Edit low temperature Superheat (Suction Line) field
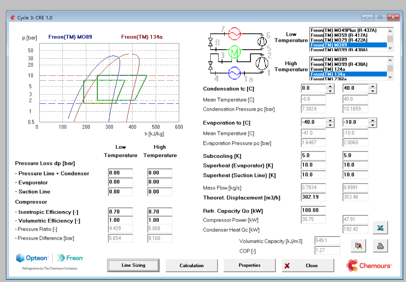 pos(313,175)
